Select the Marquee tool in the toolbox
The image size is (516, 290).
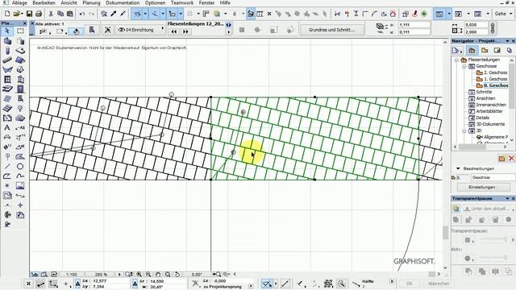point(20,31)
